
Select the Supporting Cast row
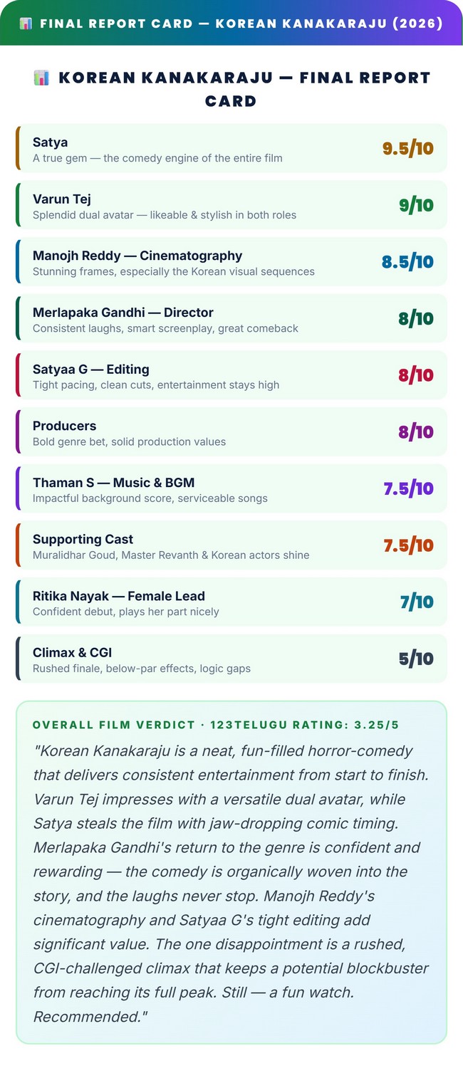(x=231, y=545)
